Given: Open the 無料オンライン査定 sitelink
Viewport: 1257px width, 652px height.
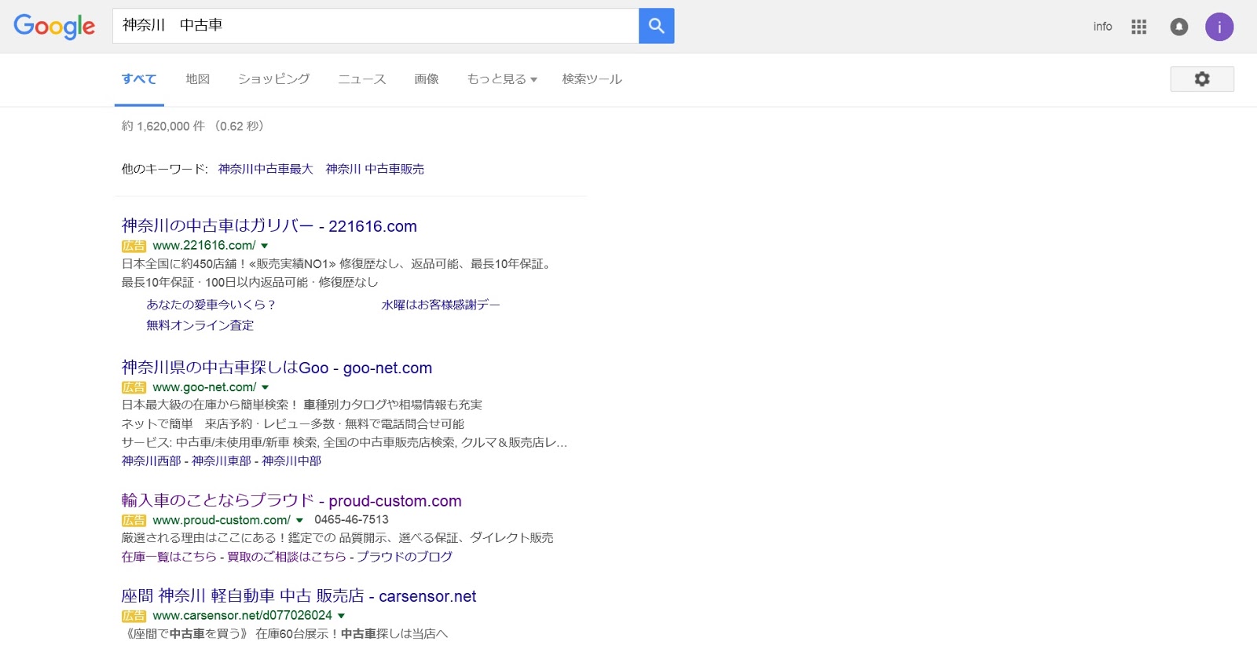Looking at the screenshot, I should (200, 325).
